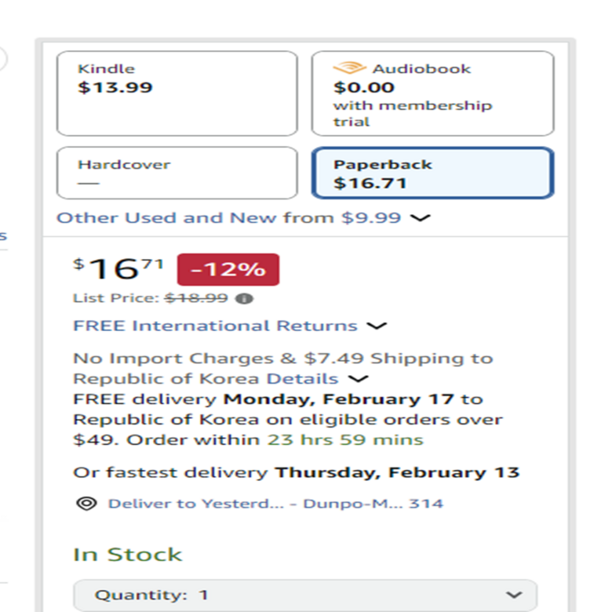The width and height of the screenshot is (612, 612).
Task: Click the Audible logo icon beside Audiobook
Action: [x=349, y=69]
